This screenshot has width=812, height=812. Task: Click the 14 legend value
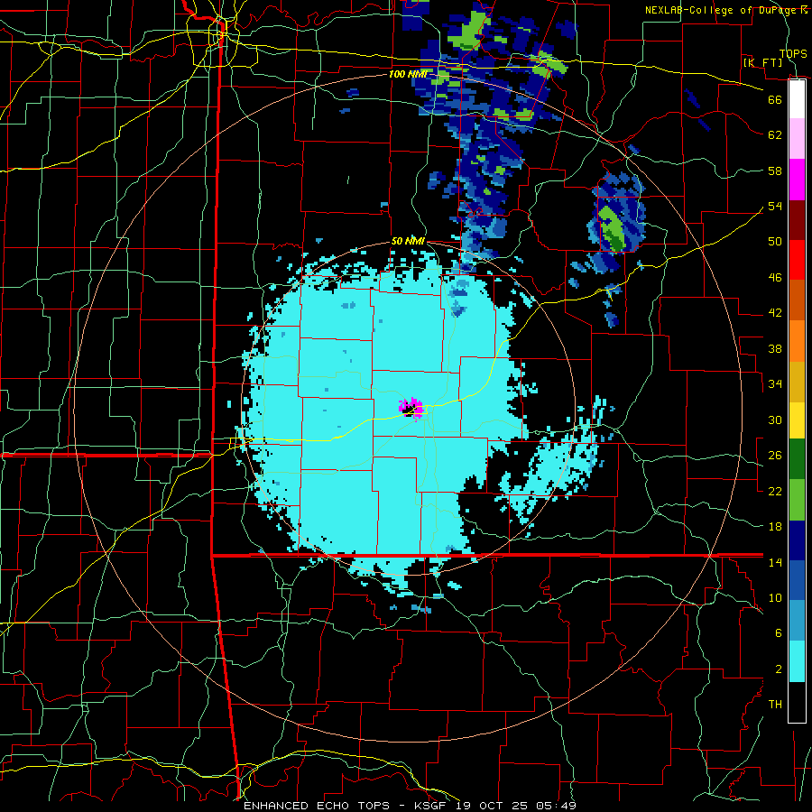pos(775,562)
